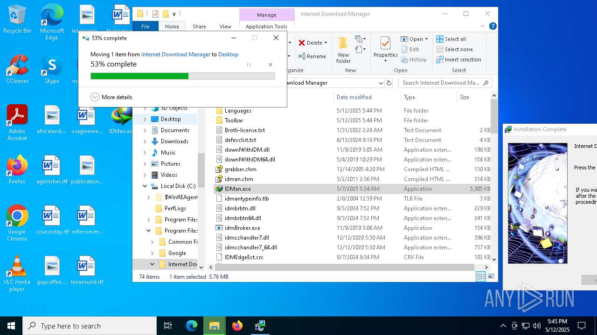597x335 pixels.
Task: Collapse Internet Download Manager tree node
Action: [152, 264]
